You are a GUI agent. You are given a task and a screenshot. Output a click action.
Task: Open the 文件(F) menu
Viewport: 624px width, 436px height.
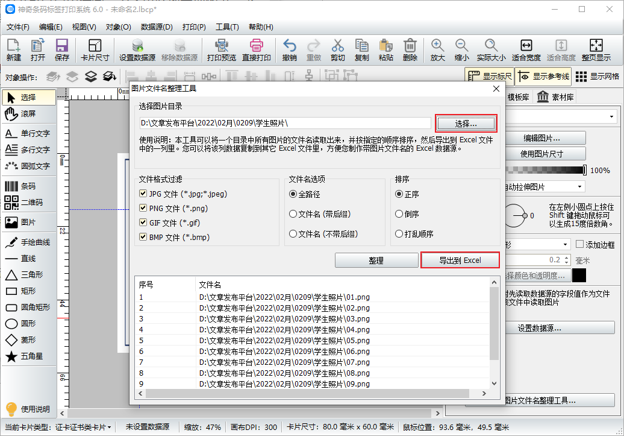pos(18,27)
